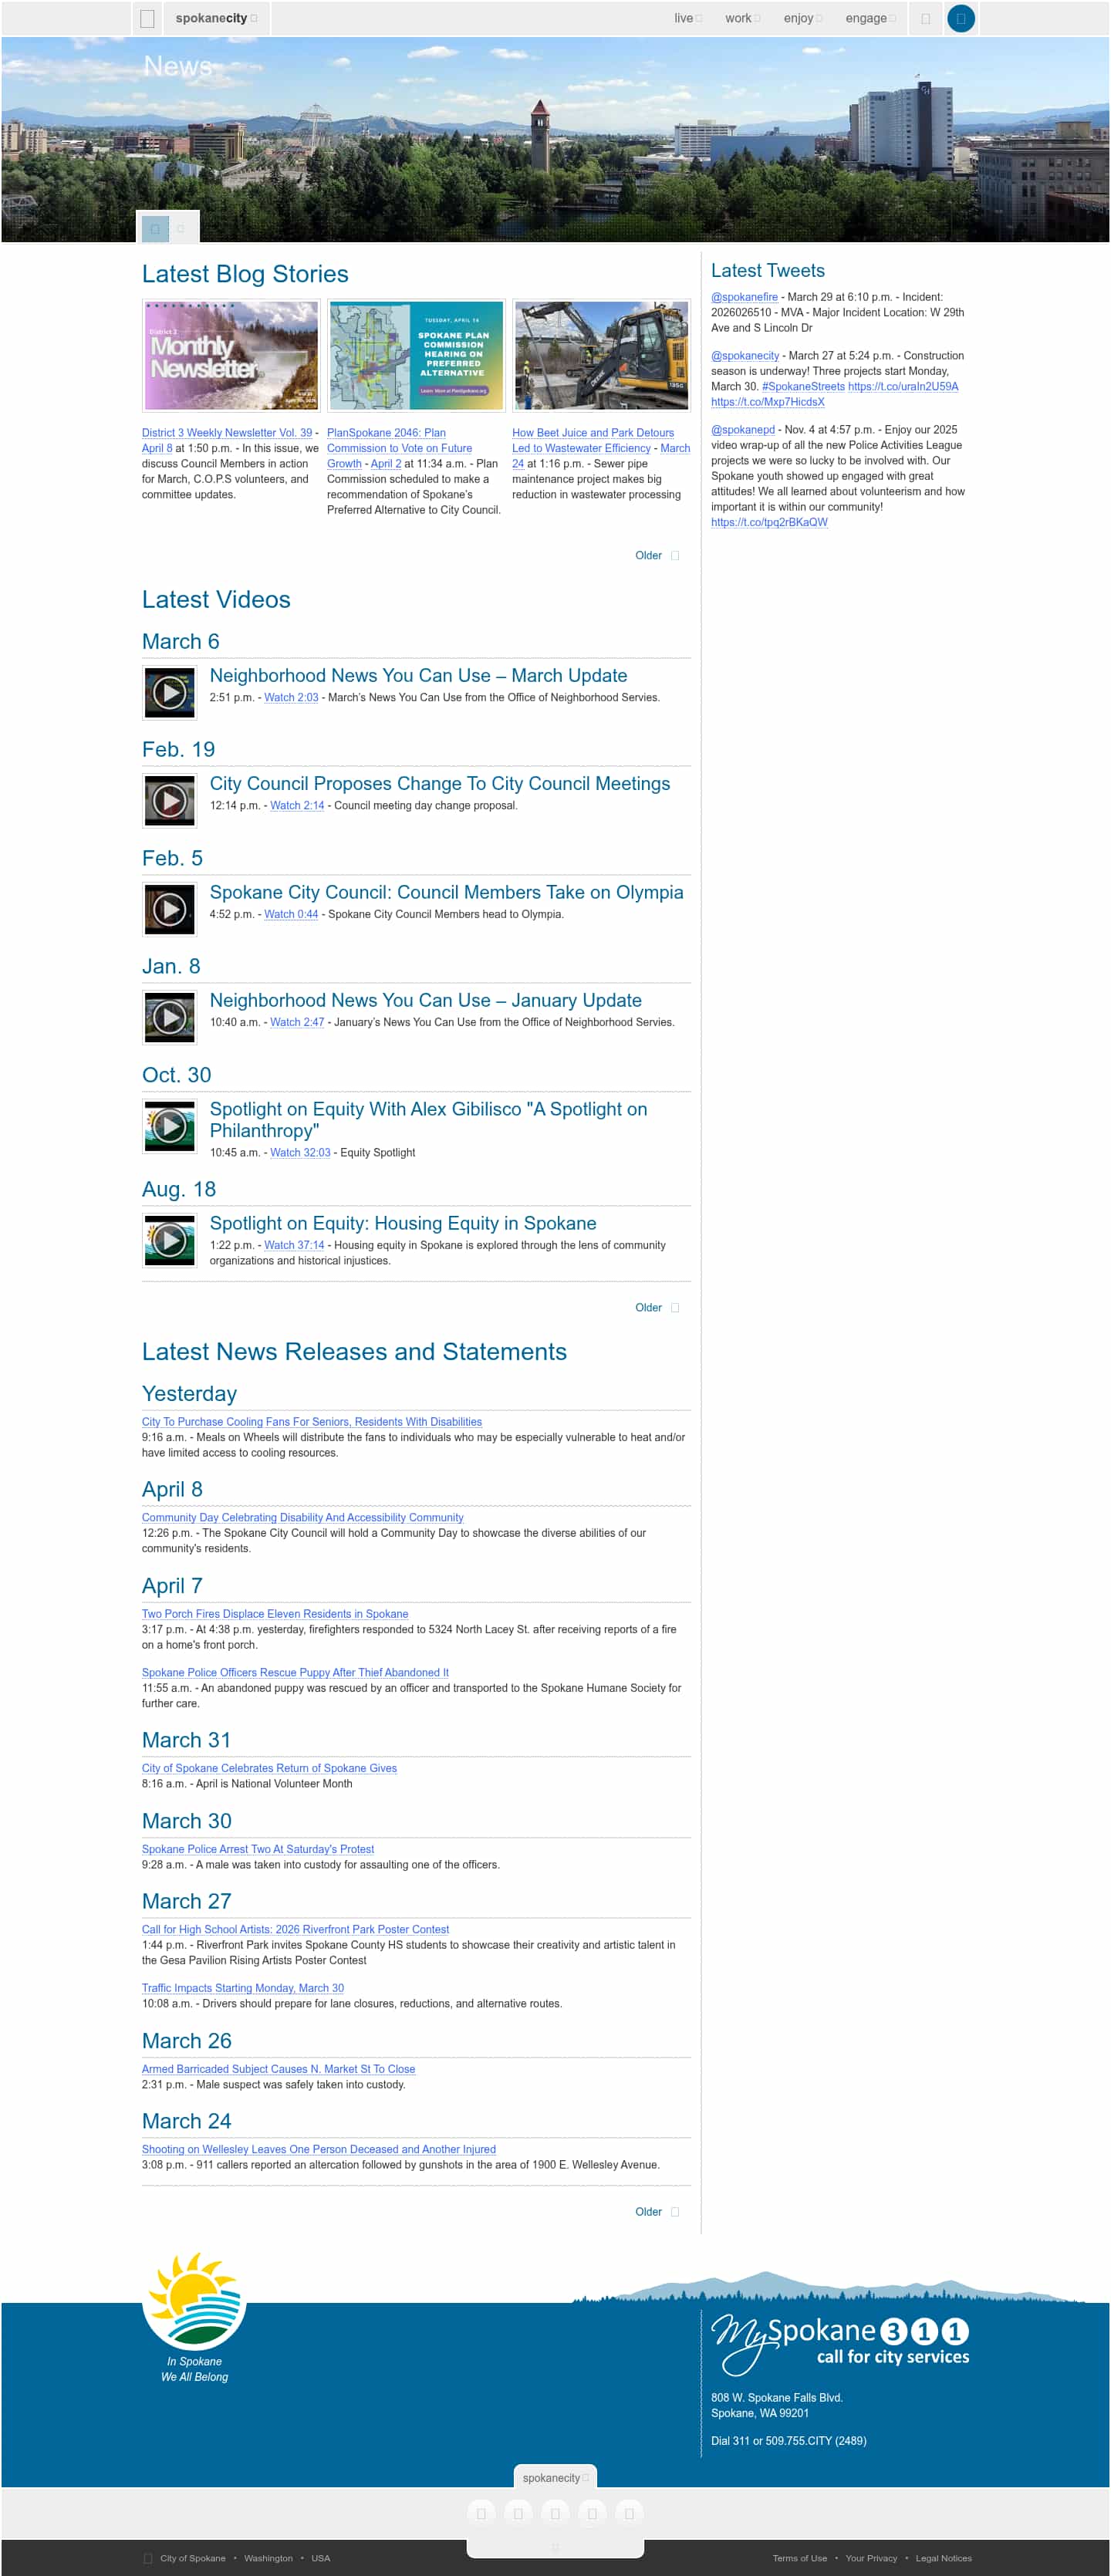Click the MySpokane 311 logo

click(x=840, y=2343)
